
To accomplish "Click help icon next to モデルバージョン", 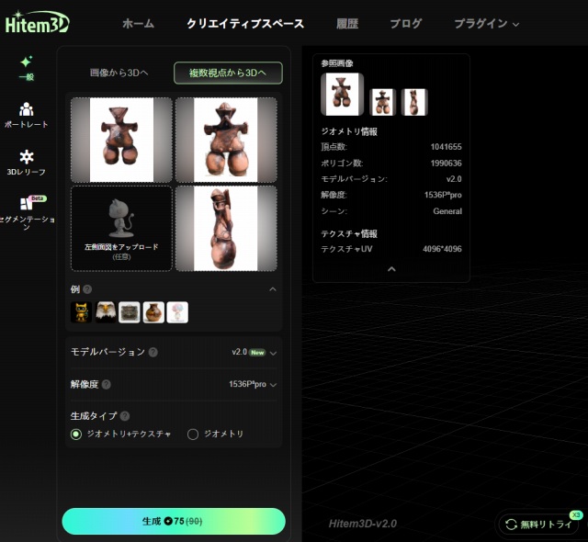I will [153, 352].
